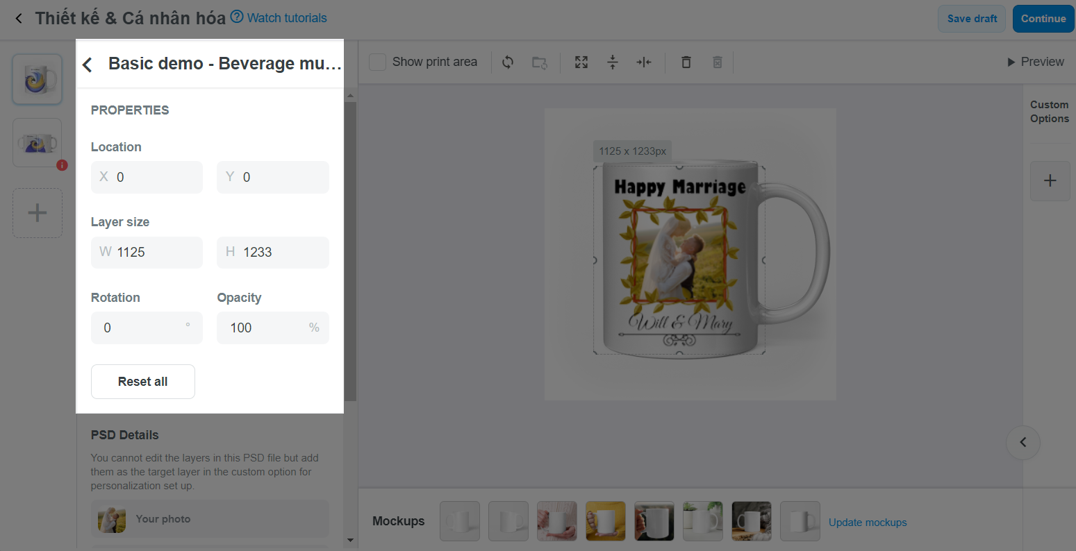Go back from Thiết kế & Cá nhân hóa page
Image resolution: width=1076 pixels, height=551 pixels.
pos(19,19)
